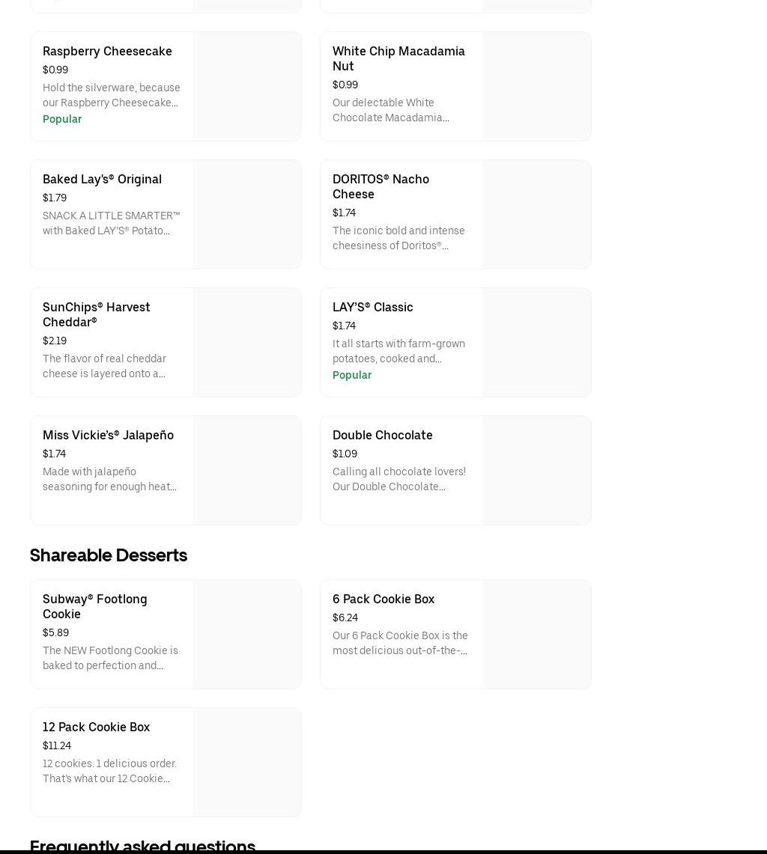Select White Chip Macadamia Nut cookie

tap(398, 58)
